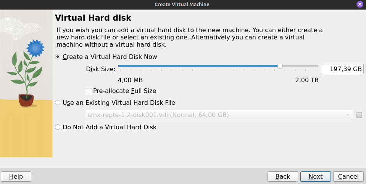
Task: Click the 197,39 GB disk size field
Action: tap(342, 69)
